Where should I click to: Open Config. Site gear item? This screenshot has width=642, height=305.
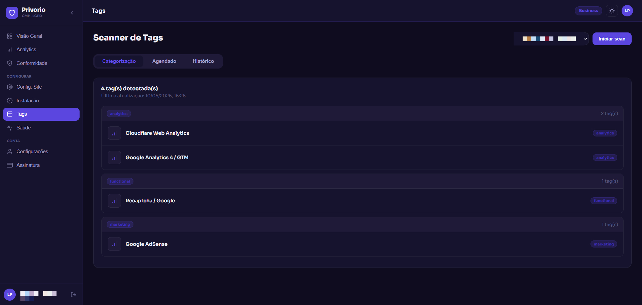pos(41,87)
